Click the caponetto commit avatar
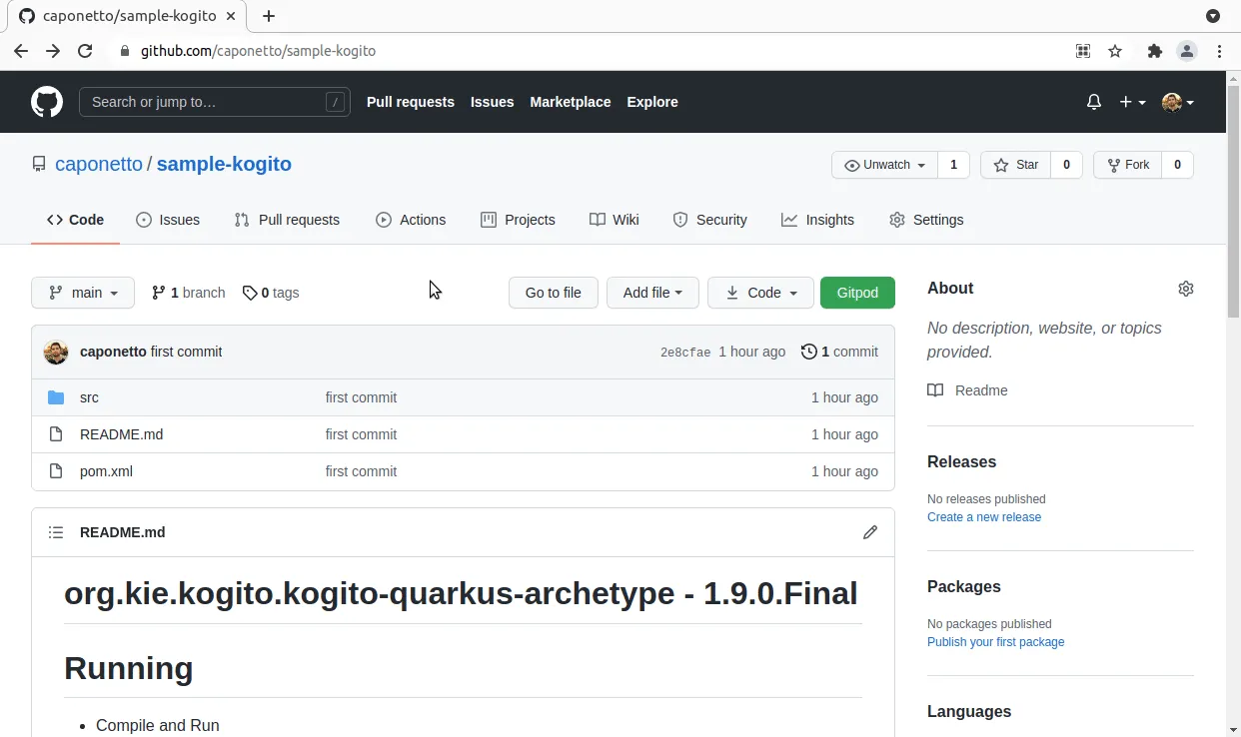Screen dimensions: 1241x737 point(56,352)
